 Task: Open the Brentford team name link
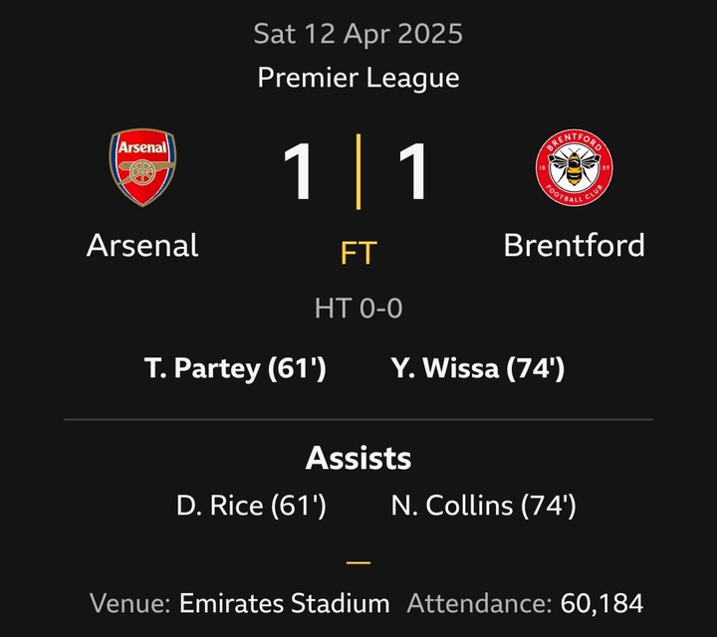point(575,246)
